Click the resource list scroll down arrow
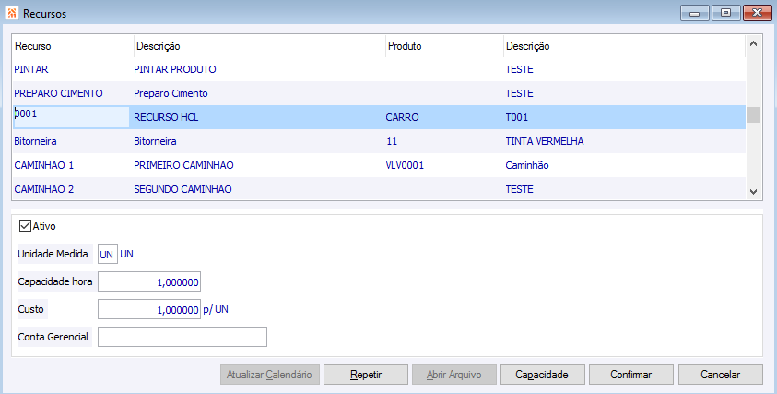Viewport: 777px width, 394px height. click(x=753, y=192)
